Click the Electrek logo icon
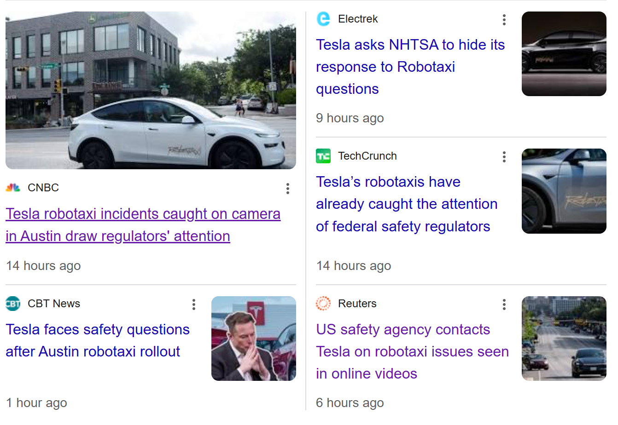618x425 pixels. (x=323, y=19)
